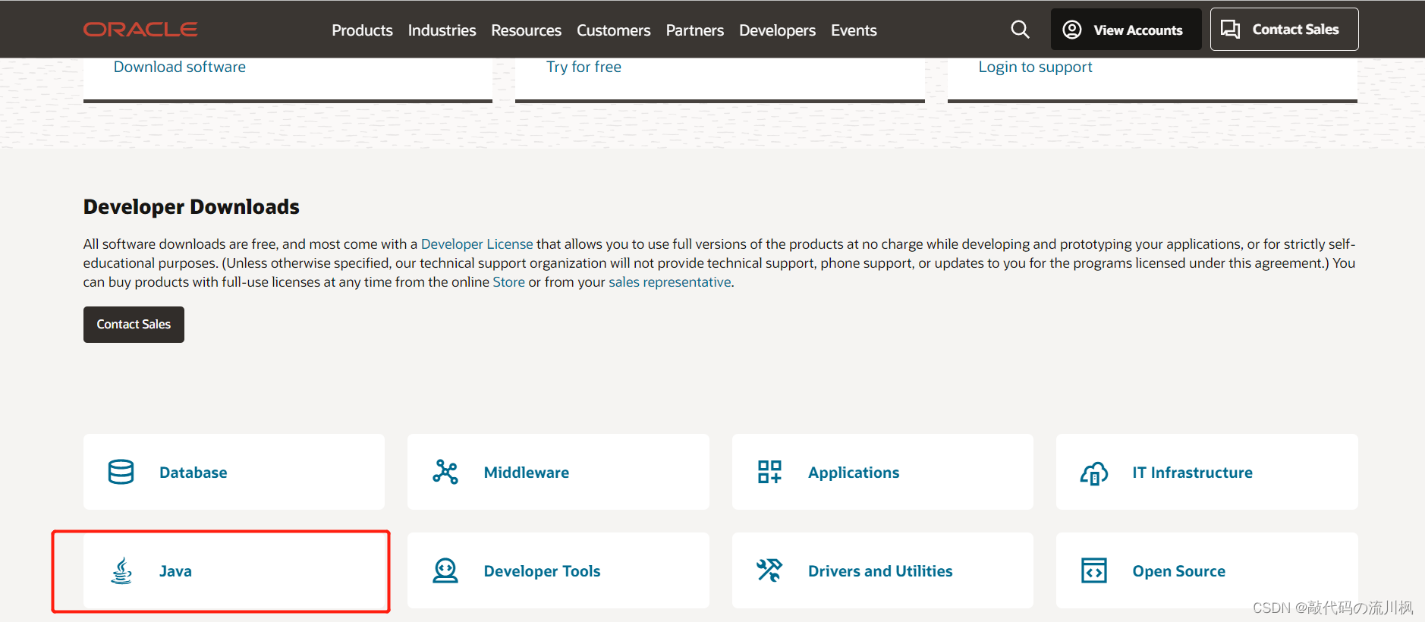Open the Customers menu
The width and height of the screenshot is (1425, 622).
tap(613, 30)
